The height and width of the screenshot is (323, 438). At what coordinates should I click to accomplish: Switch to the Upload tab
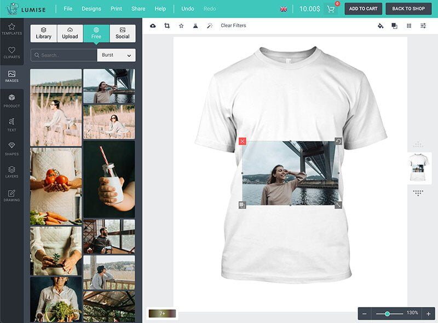point(70,33)
